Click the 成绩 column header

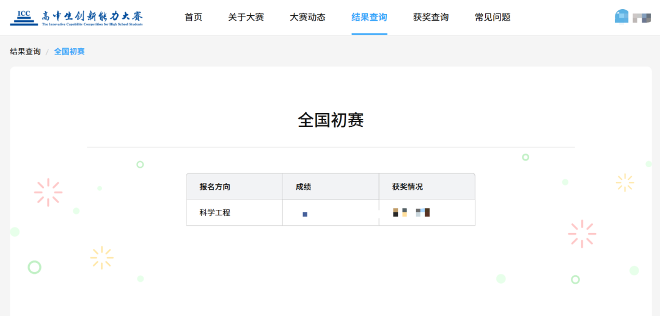304,187
